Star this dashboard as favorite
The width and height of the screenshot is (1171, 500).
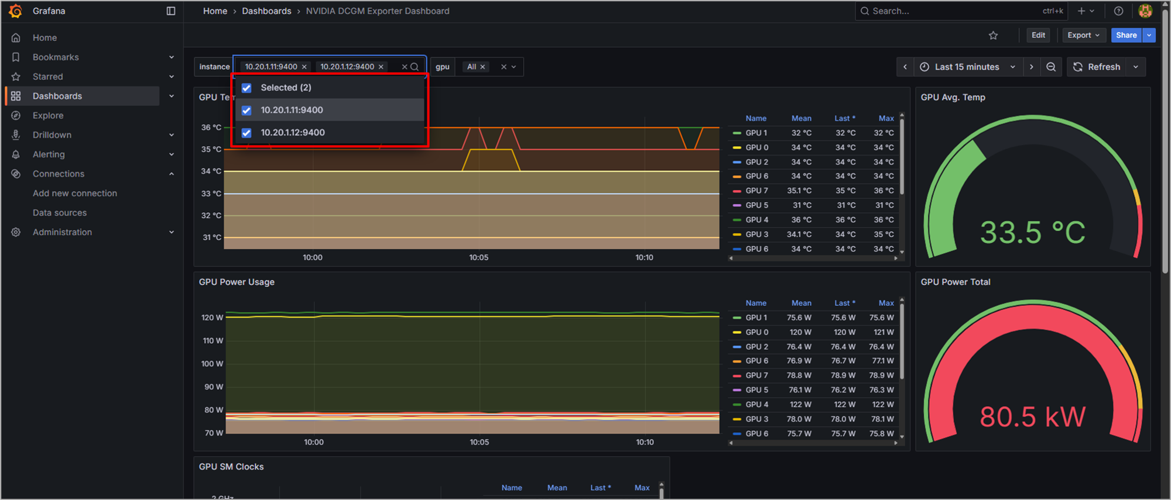click(993, 36)
